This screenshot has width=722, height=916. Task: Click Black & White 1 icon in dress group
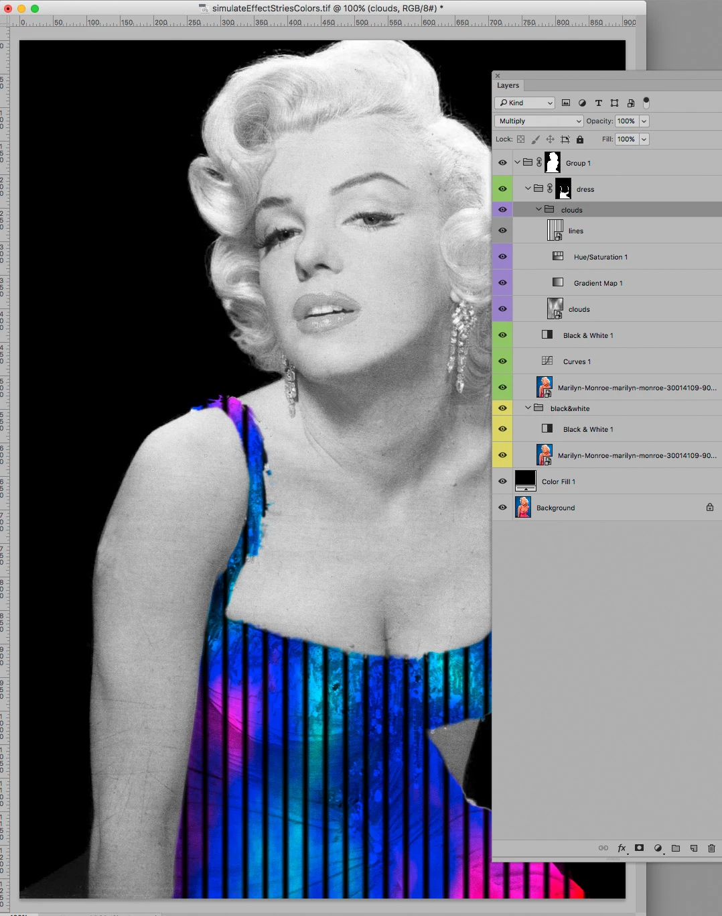click(547, 335)
